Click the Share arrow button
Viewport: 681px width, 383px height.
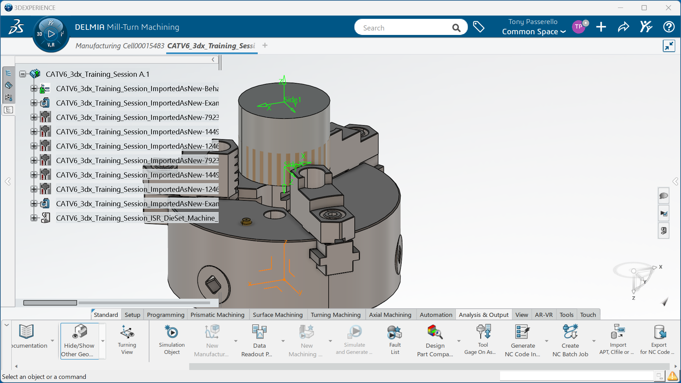point(623,27)
